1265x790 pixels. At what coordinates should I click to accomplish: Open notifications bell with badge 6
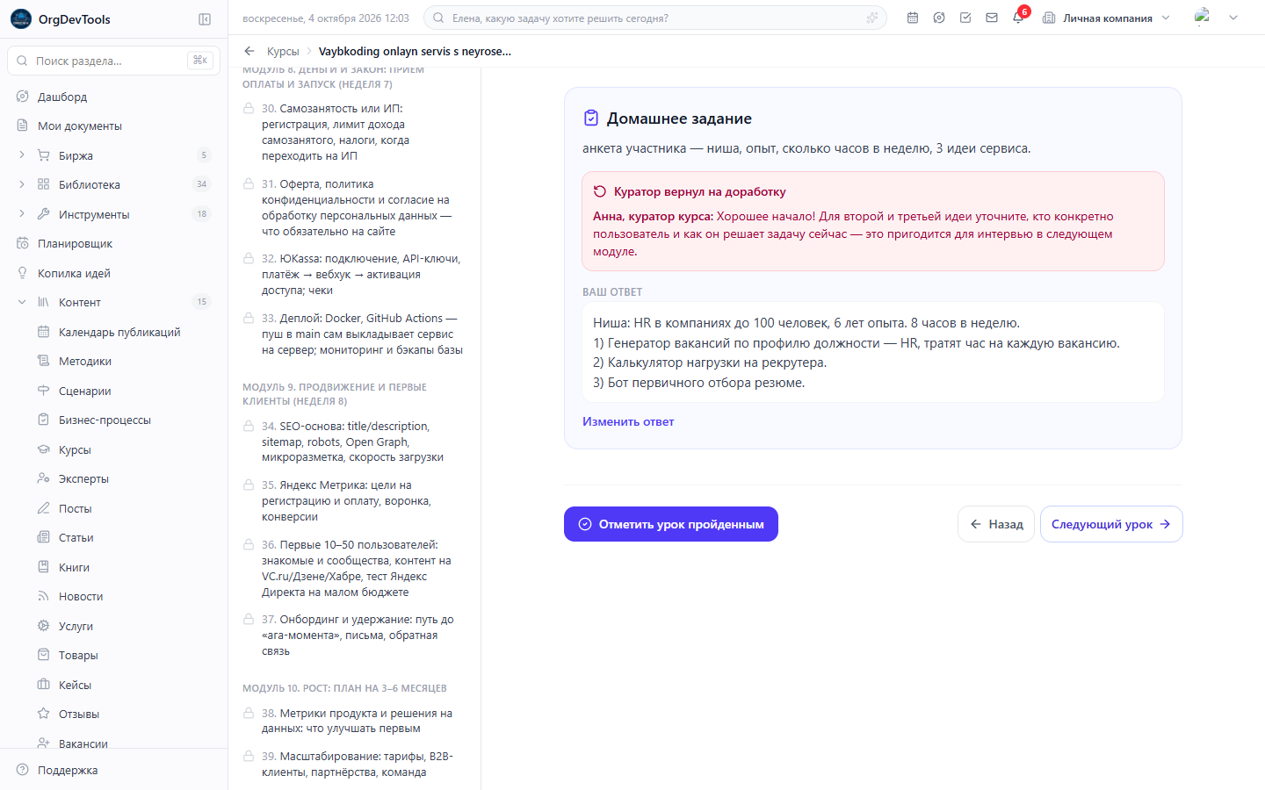[x=1018, y=18]
